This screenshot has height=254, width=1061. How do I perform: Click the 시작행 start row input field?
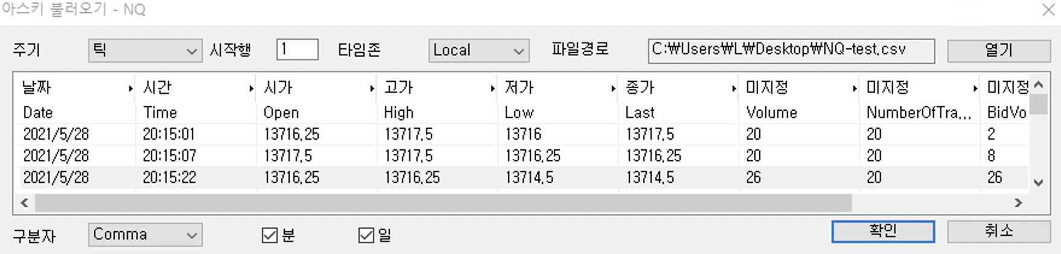(297, 49)
